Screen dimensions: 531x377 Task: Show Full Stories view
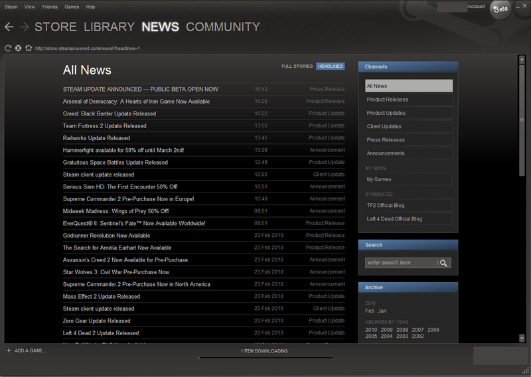[x=297, y=66]
